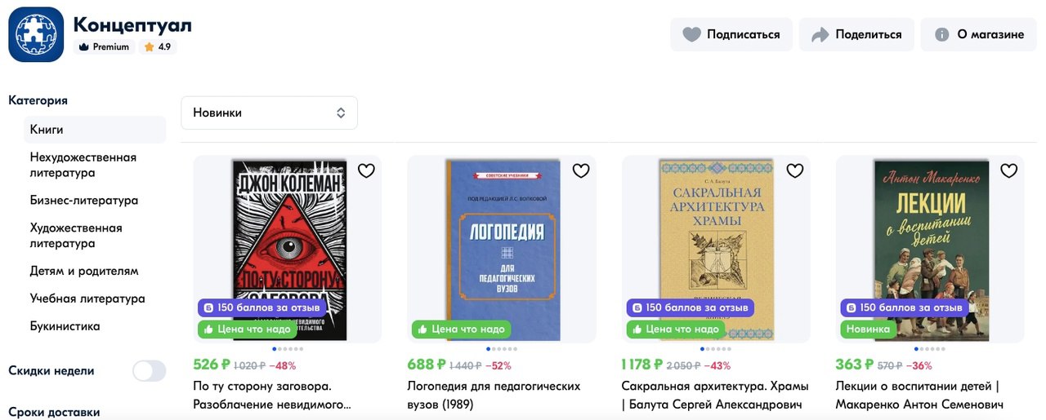Image resolution: width=1046 pixels, height=420 pixels.
Task: Open the Сакральная архитектура book cover
Action: click(716, 249)
